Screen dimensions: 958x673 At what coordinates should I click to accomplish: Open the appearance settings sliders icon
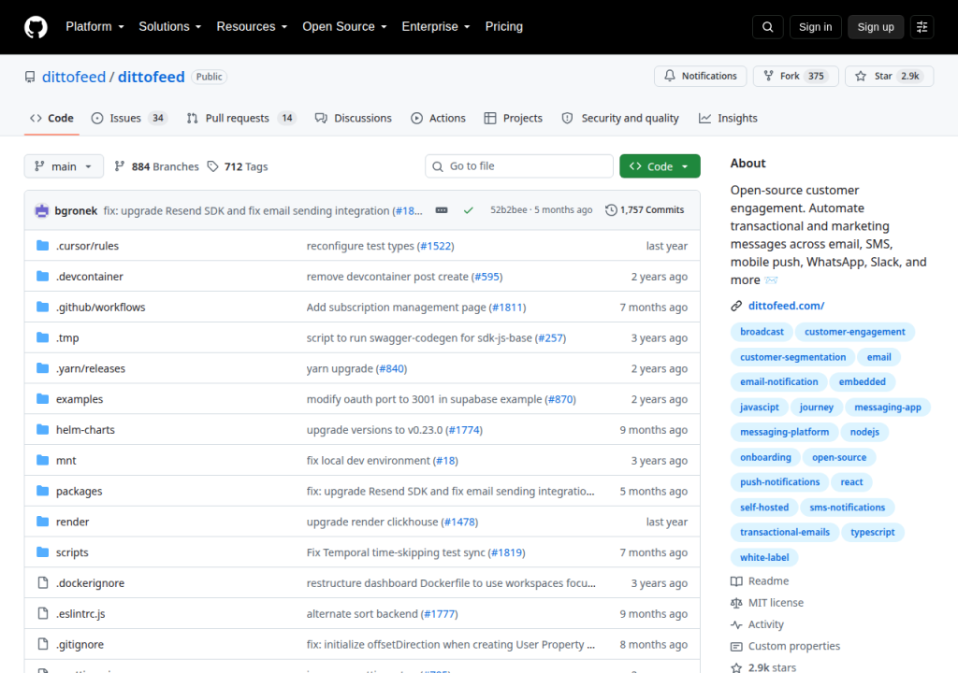922,27
